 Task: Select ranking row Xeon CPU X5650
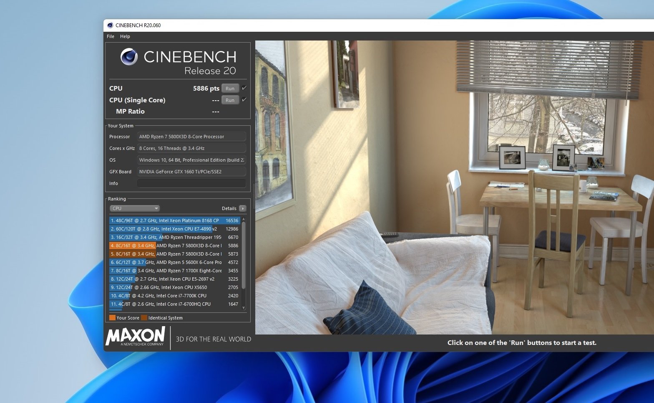coord(174,287)
